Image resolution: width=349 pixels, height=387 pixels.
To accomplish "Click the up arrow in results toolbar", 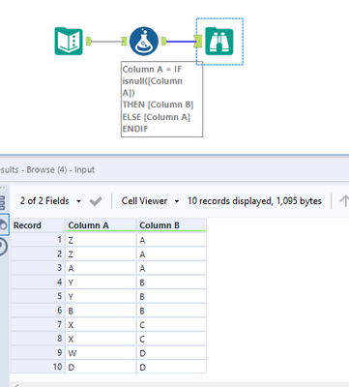I will coord(344,201).
